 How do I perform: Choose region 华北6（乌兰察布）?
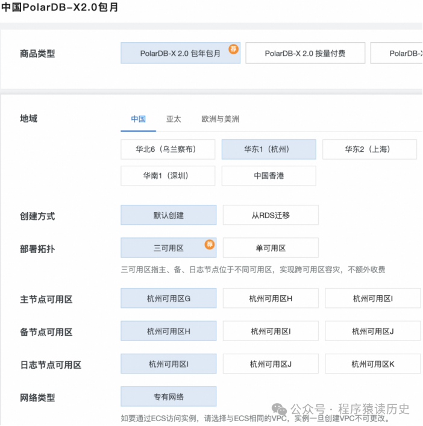click(x=168, y=149)
